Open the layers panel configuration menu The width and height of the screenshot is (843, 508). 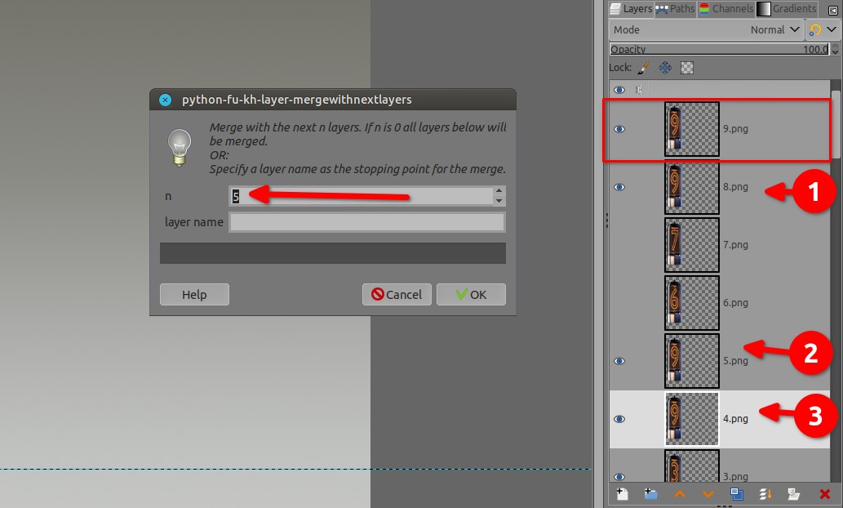[832, 10]
